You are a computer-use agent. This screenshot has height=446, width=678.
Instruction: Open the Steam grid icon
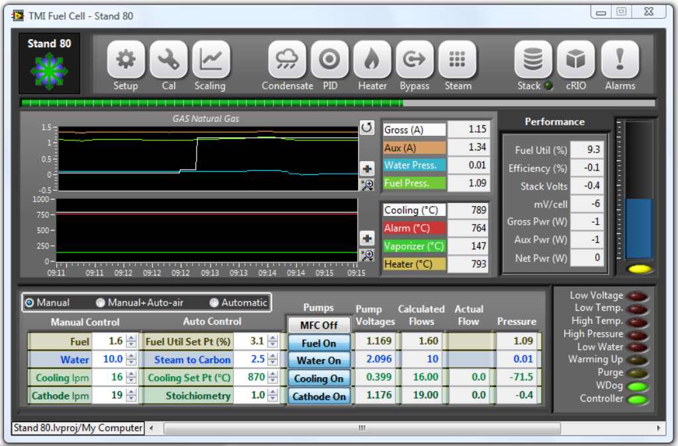(x=457, y=60)
